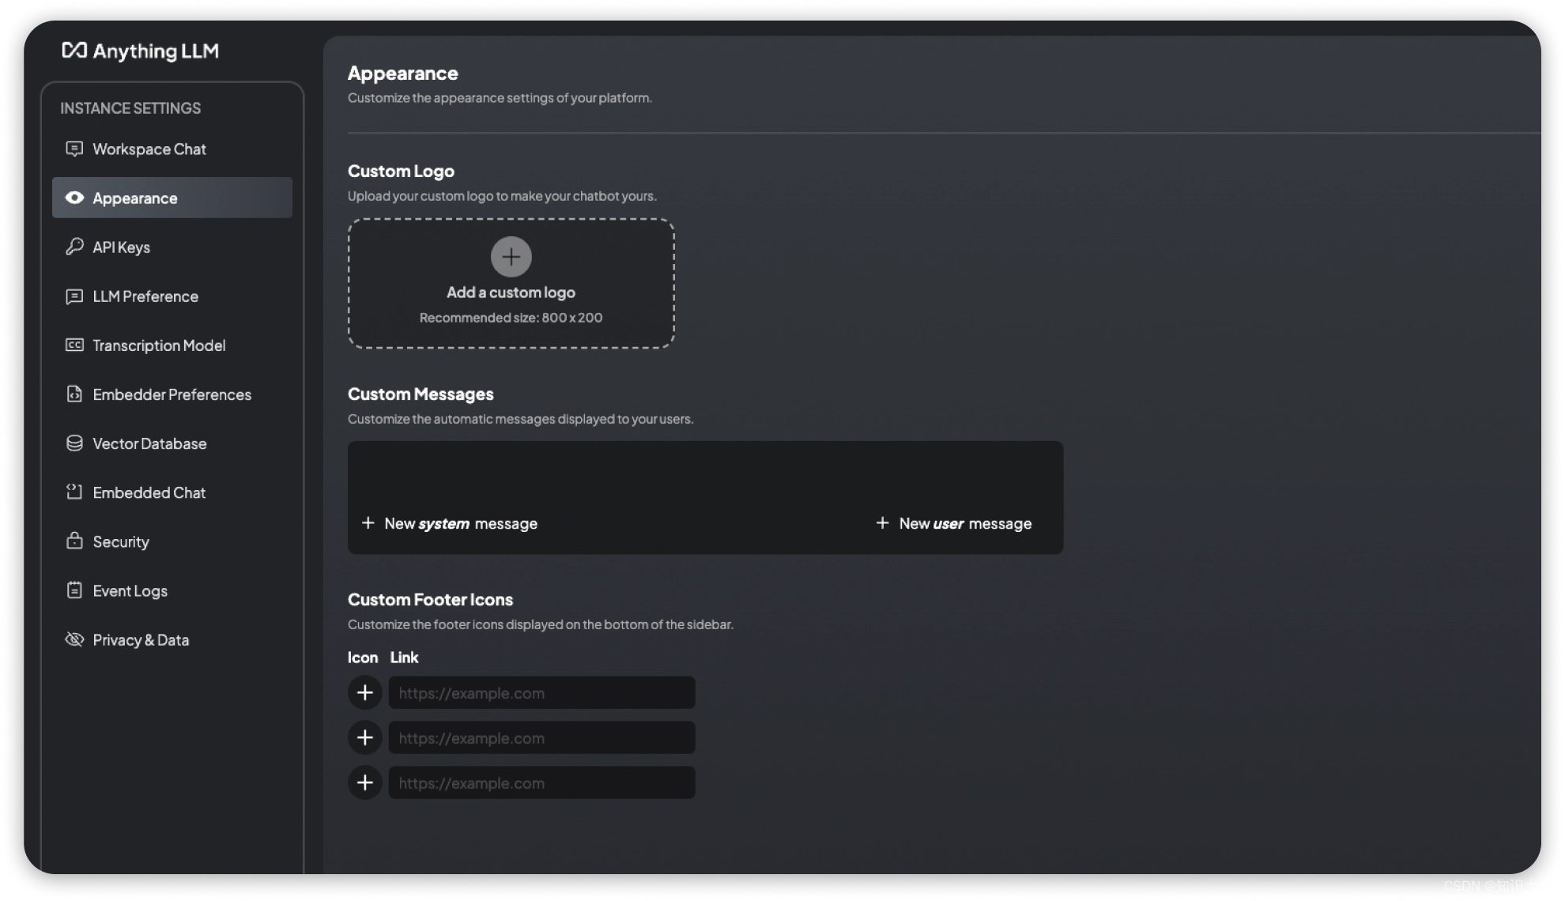Click the API Keys key icon
Image resolution: width=1565 pixels, height=901 pixels.
tap(74, 247)
